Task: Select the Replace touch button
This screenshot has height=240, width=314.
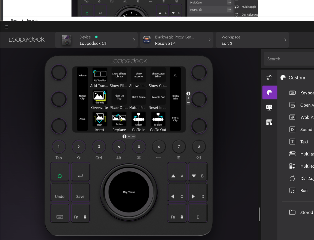Action: coord(119,119)
